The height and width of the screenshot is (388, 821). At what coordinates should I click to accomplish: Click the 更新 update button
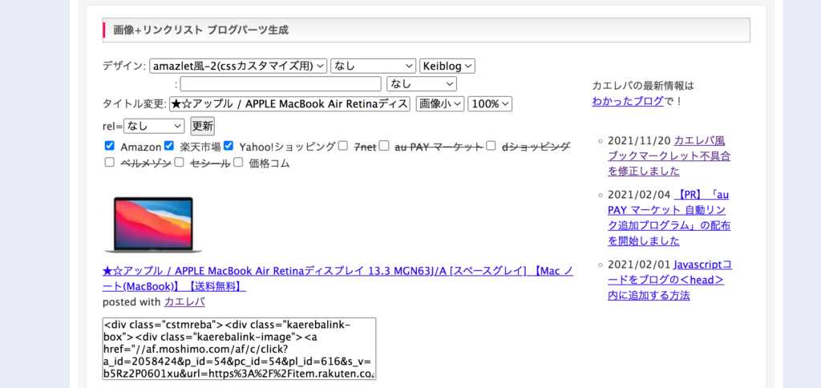tap(202, 126)
